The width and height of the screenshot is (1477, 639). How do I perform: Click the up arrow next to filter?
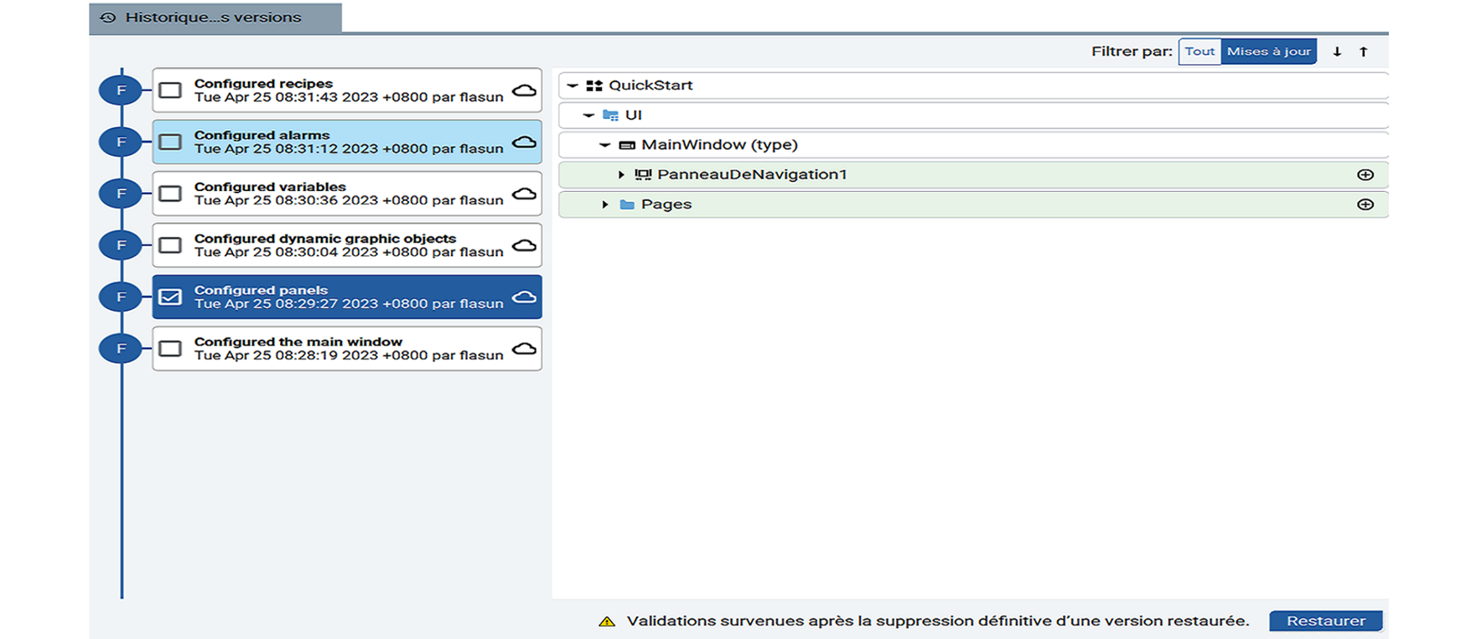click(x=1364, y=52)
